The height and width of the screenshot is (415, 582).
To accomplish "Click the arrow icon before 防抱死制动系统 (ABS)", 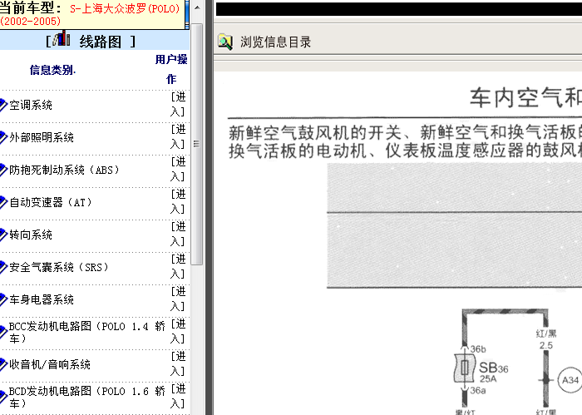I will click(x=3, y=170).
